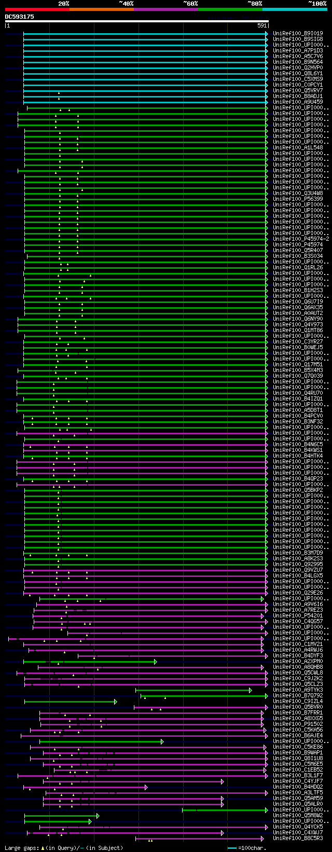Click the label UniRef100_A2XPM0
Image resolution: width=332 pixels, height=852 pixels.
[298, 661]
